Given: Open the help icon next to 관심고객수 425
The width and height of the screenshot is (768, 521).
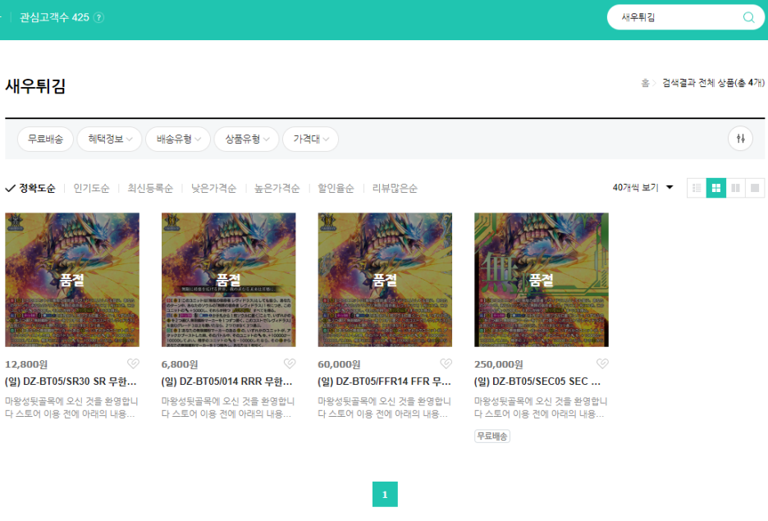Looking at the screenshot, I should click(x=99, y=17).
